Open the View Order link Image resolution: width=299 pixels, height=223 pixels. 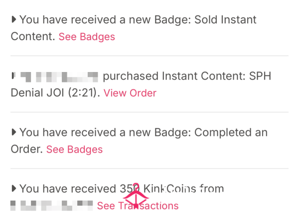click(x=130, y=93)
